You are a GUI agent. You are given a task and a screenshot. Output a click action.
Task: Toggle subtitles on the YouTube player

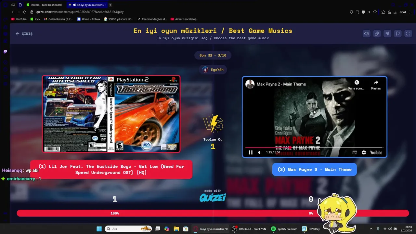coord(355,152)
